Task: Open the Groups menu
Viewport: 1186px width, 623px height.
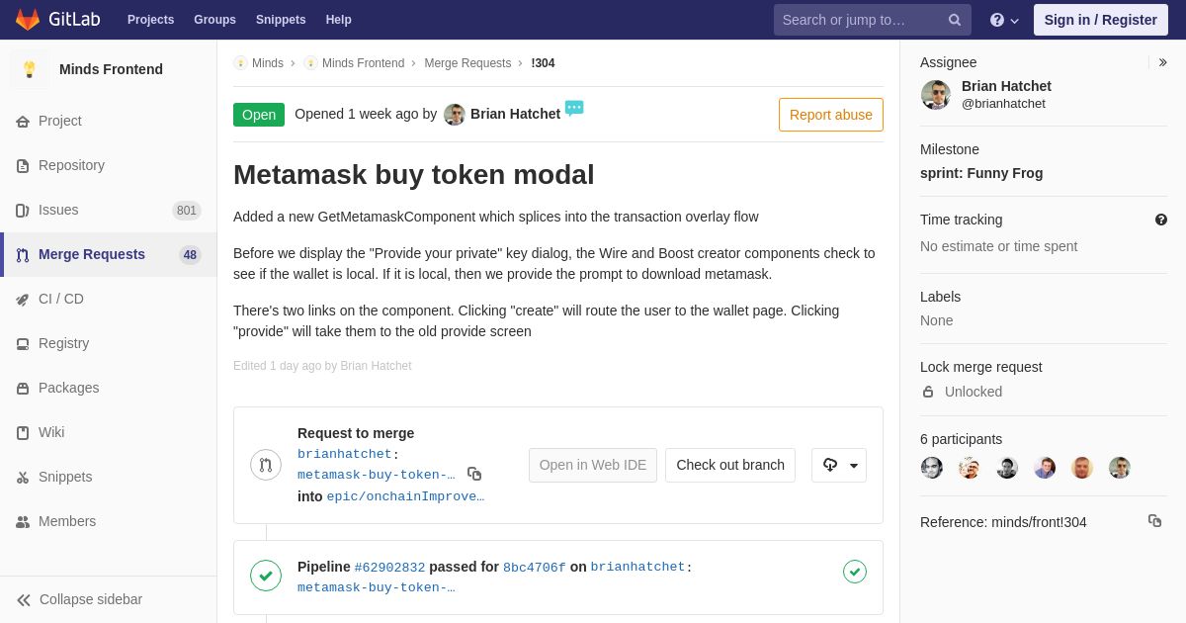Action: pyautogui.click(x=214, y=20)
